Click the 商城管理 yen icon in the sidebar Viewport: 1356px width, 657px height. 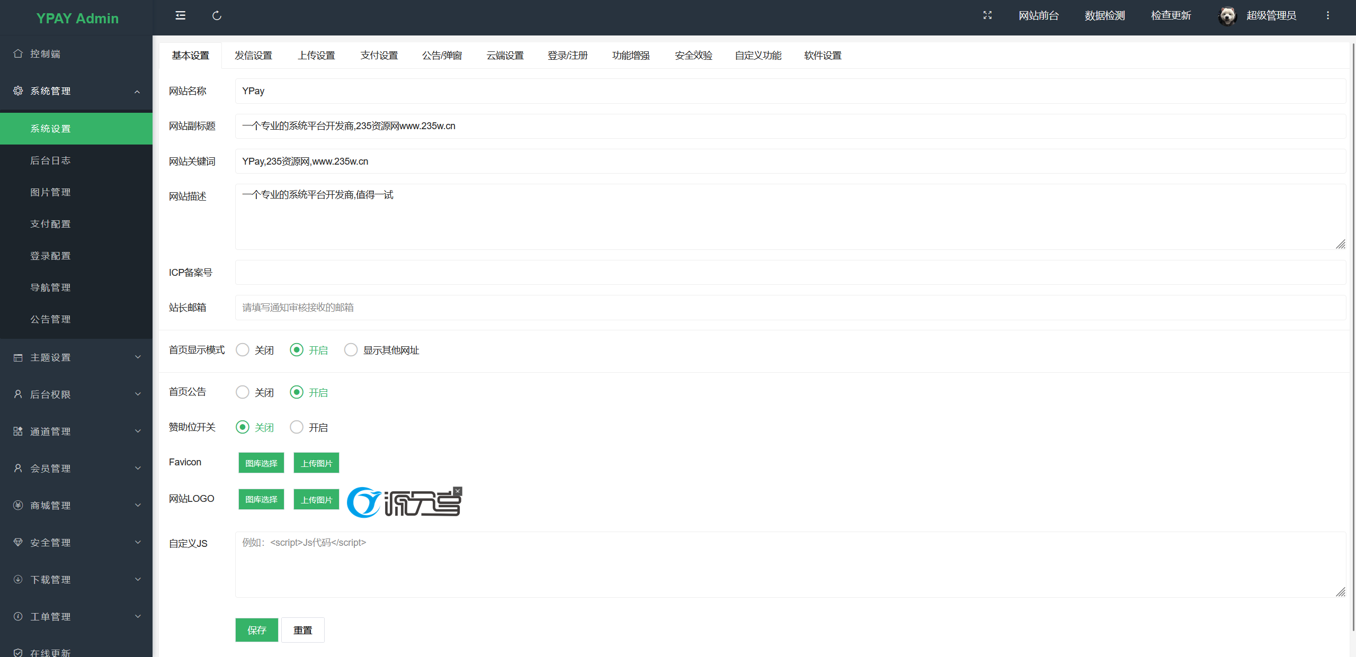[18, 505]
